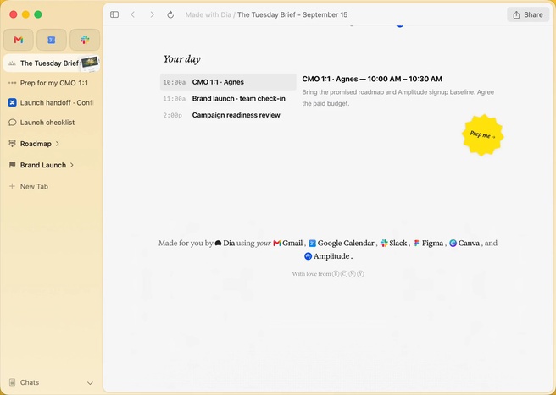Expand the Brand Launch folder chevron
The height and width of the screenshot is (395, 556).
tap(72, 165)
